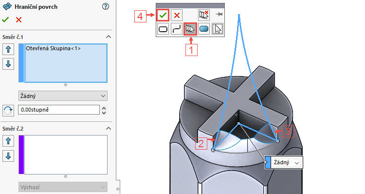Click the Hraniční povrch boundary surface icon
This screenshot has width=365, height=194.
(7, 6)
